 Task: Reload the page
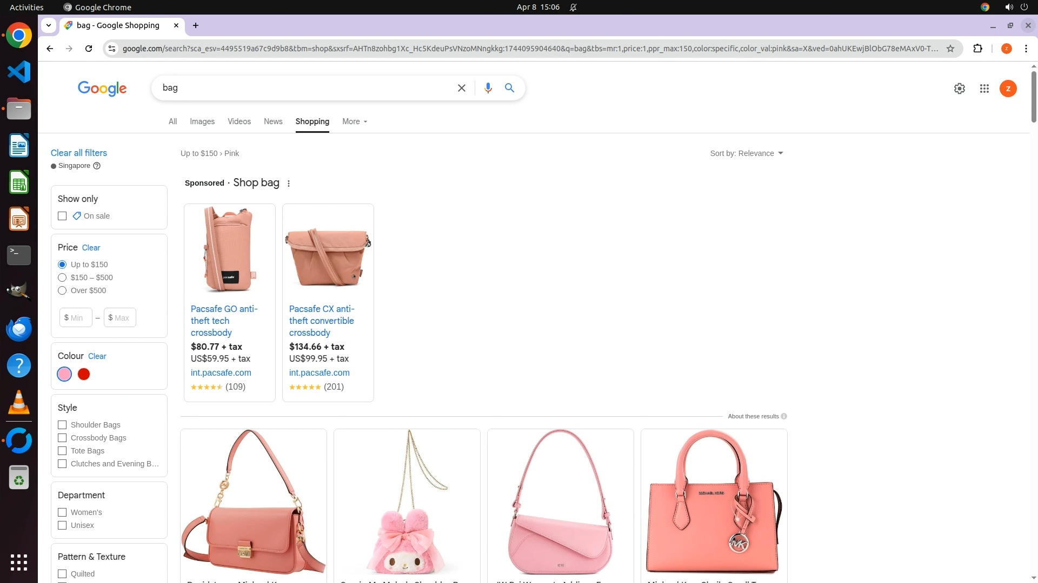[89, 49]
